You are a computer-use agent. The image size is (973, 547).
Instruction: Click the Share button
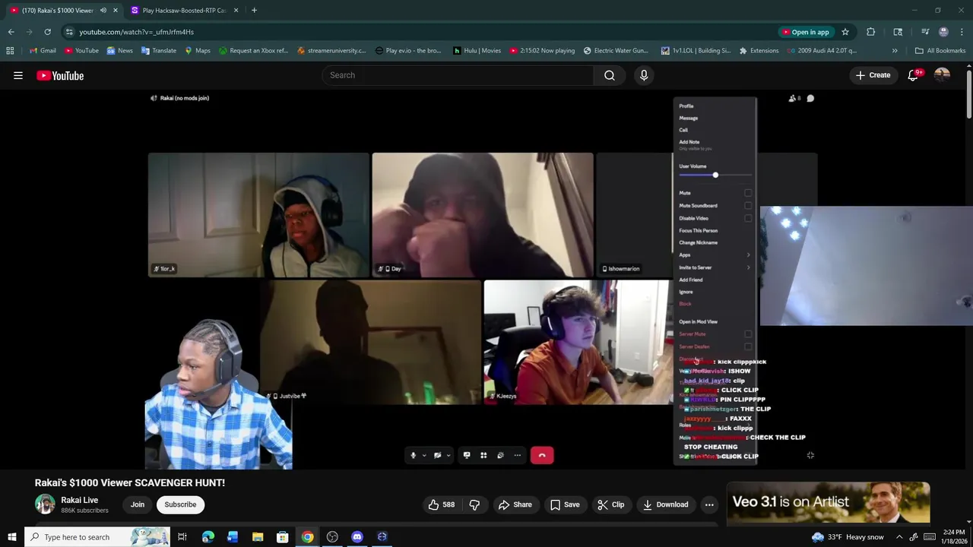(515, 504)
